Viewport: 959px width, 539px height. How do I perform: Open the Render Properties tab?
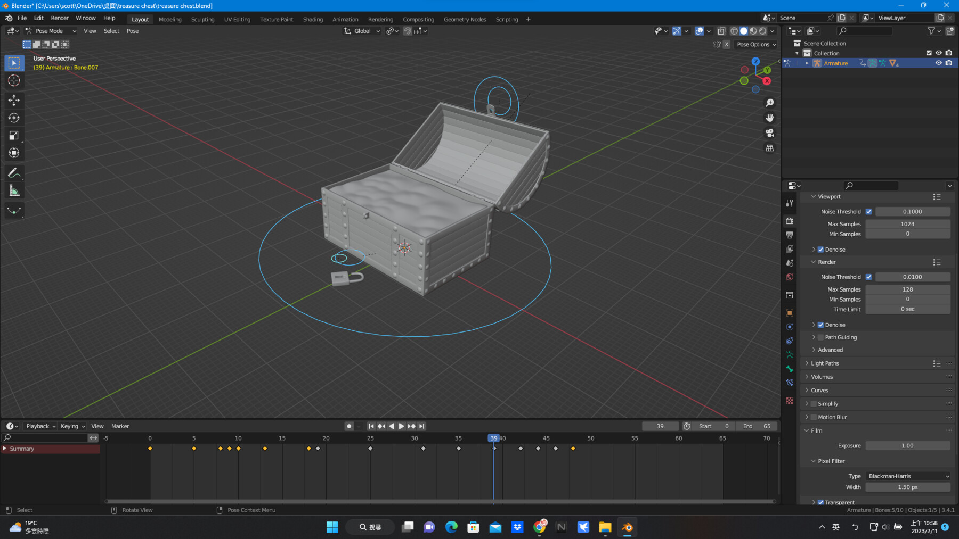tap(790, 220)
